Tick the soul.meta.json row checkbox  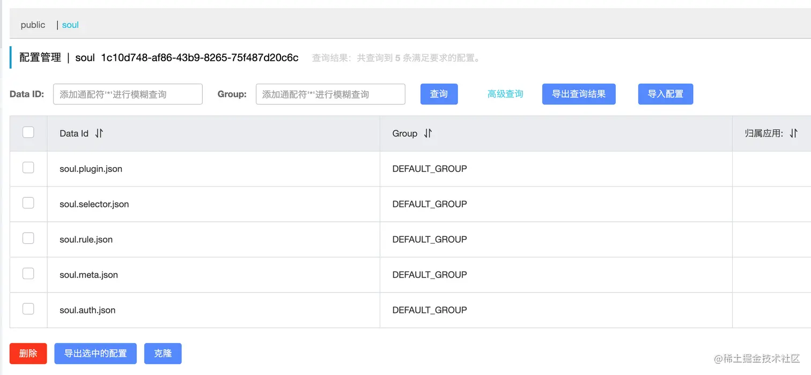[28, 274]
